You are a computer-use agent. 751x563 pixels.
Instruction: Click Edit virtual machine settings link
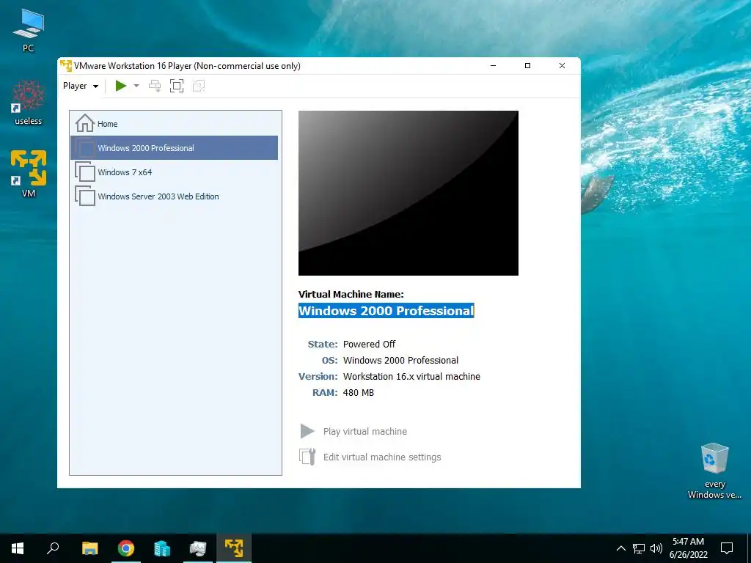382,457
